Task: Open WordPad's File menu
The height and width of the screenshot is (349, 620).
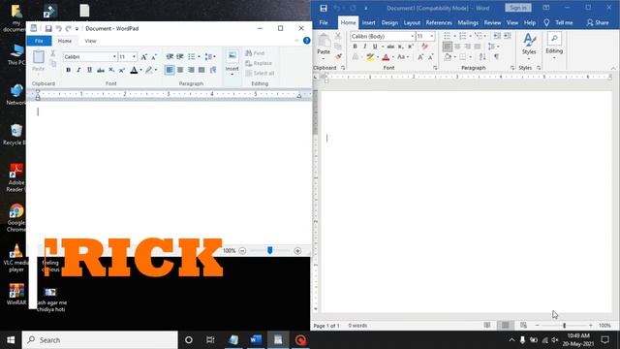Action: 39,41
